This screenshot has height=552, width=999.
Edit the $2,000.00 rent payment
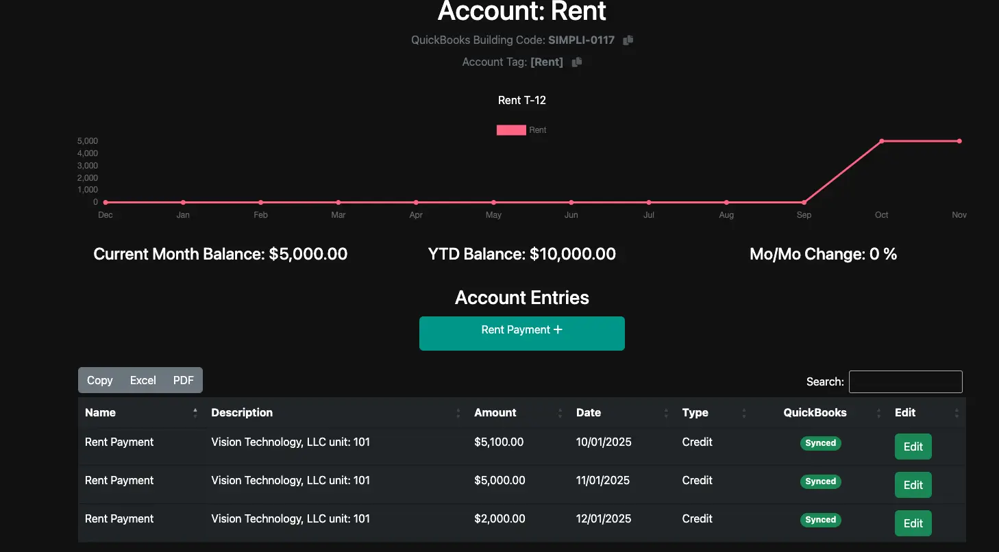(913, 523)
